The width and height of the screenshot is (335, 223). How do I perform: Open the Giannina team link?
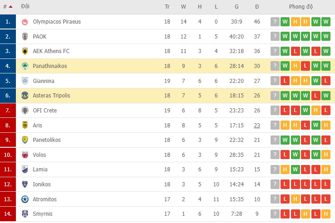[44, 81]
